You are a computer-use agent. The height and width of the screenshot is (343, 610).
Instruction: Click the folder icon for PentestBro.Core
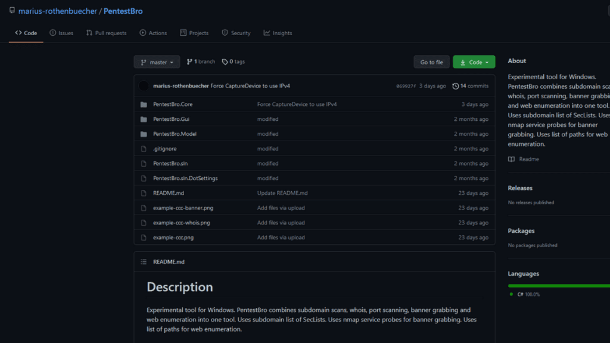coord(144,104)
